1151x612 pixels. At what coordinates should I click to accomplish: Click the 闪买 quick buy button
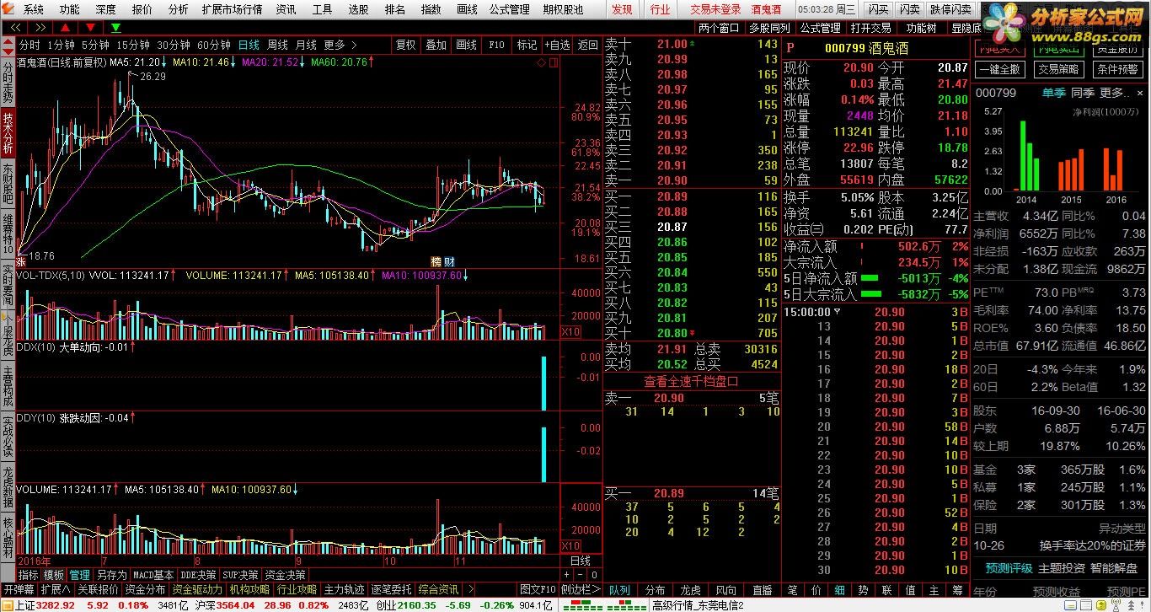coord(879,9)
